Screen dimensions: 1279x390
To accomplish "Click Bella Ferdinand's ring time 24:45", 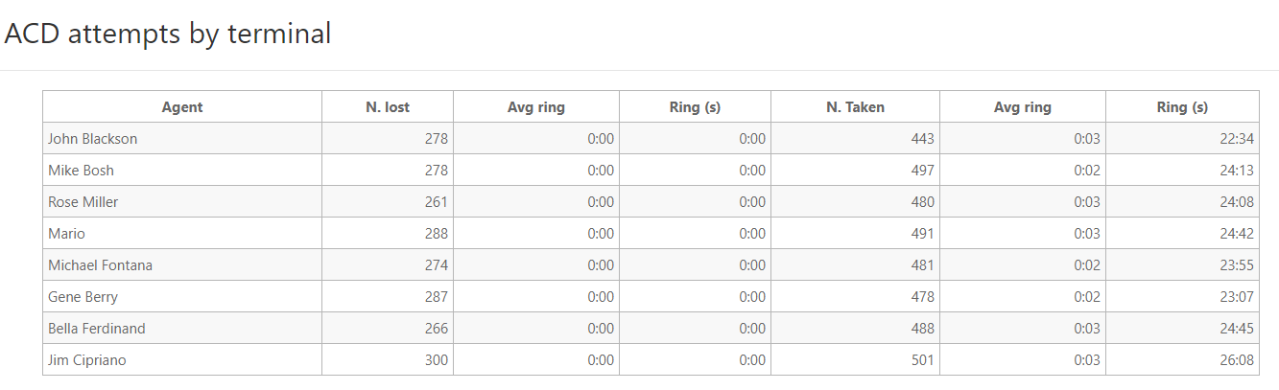I will pos(1237,329).
